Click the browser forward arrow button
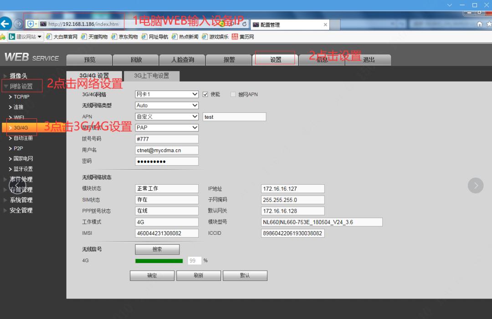The width and height of the screenshot is (492, 319). (19, 24)
